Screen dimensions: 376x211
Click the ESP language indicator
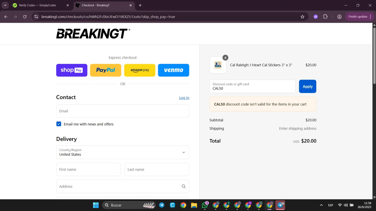(331, 205)
